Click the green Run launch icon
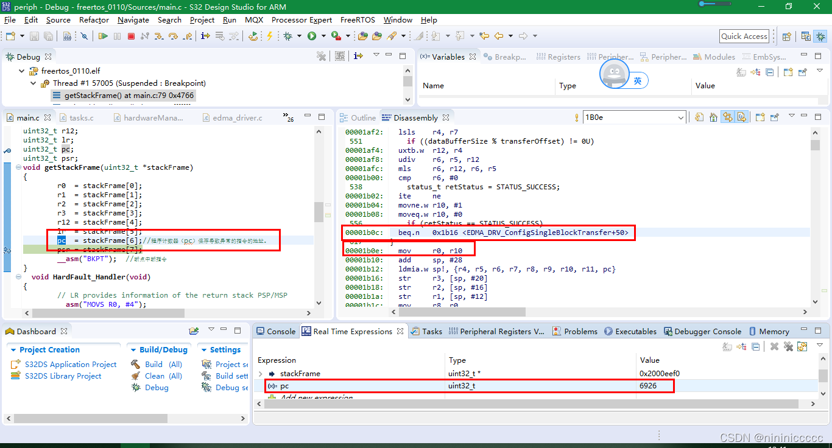This screenshot has width=832, height=448. (x=312, y=37)
